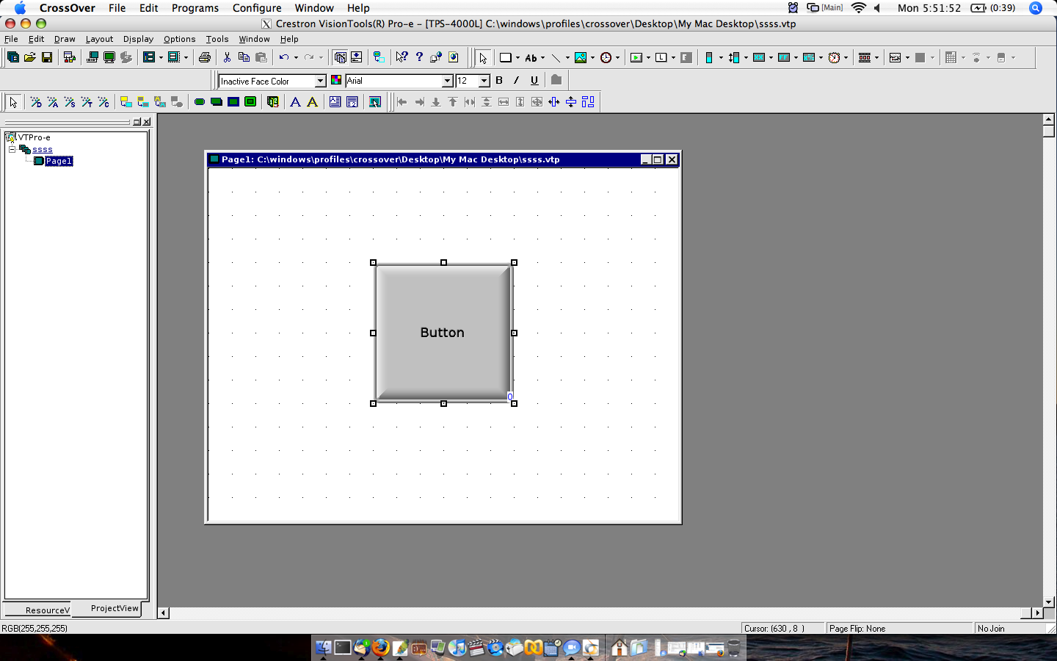Select Page1 in the project tree
The width and height of the screenshot is (1057, 661).
[x=57, y=161]
